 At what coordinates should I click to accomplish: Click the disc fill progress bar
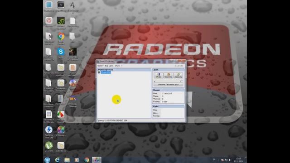pyautogui.click(x=167, y=81)
